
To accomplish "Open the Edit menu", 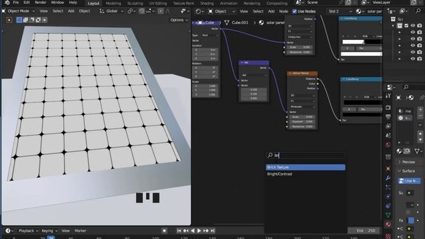I will 27,3.
